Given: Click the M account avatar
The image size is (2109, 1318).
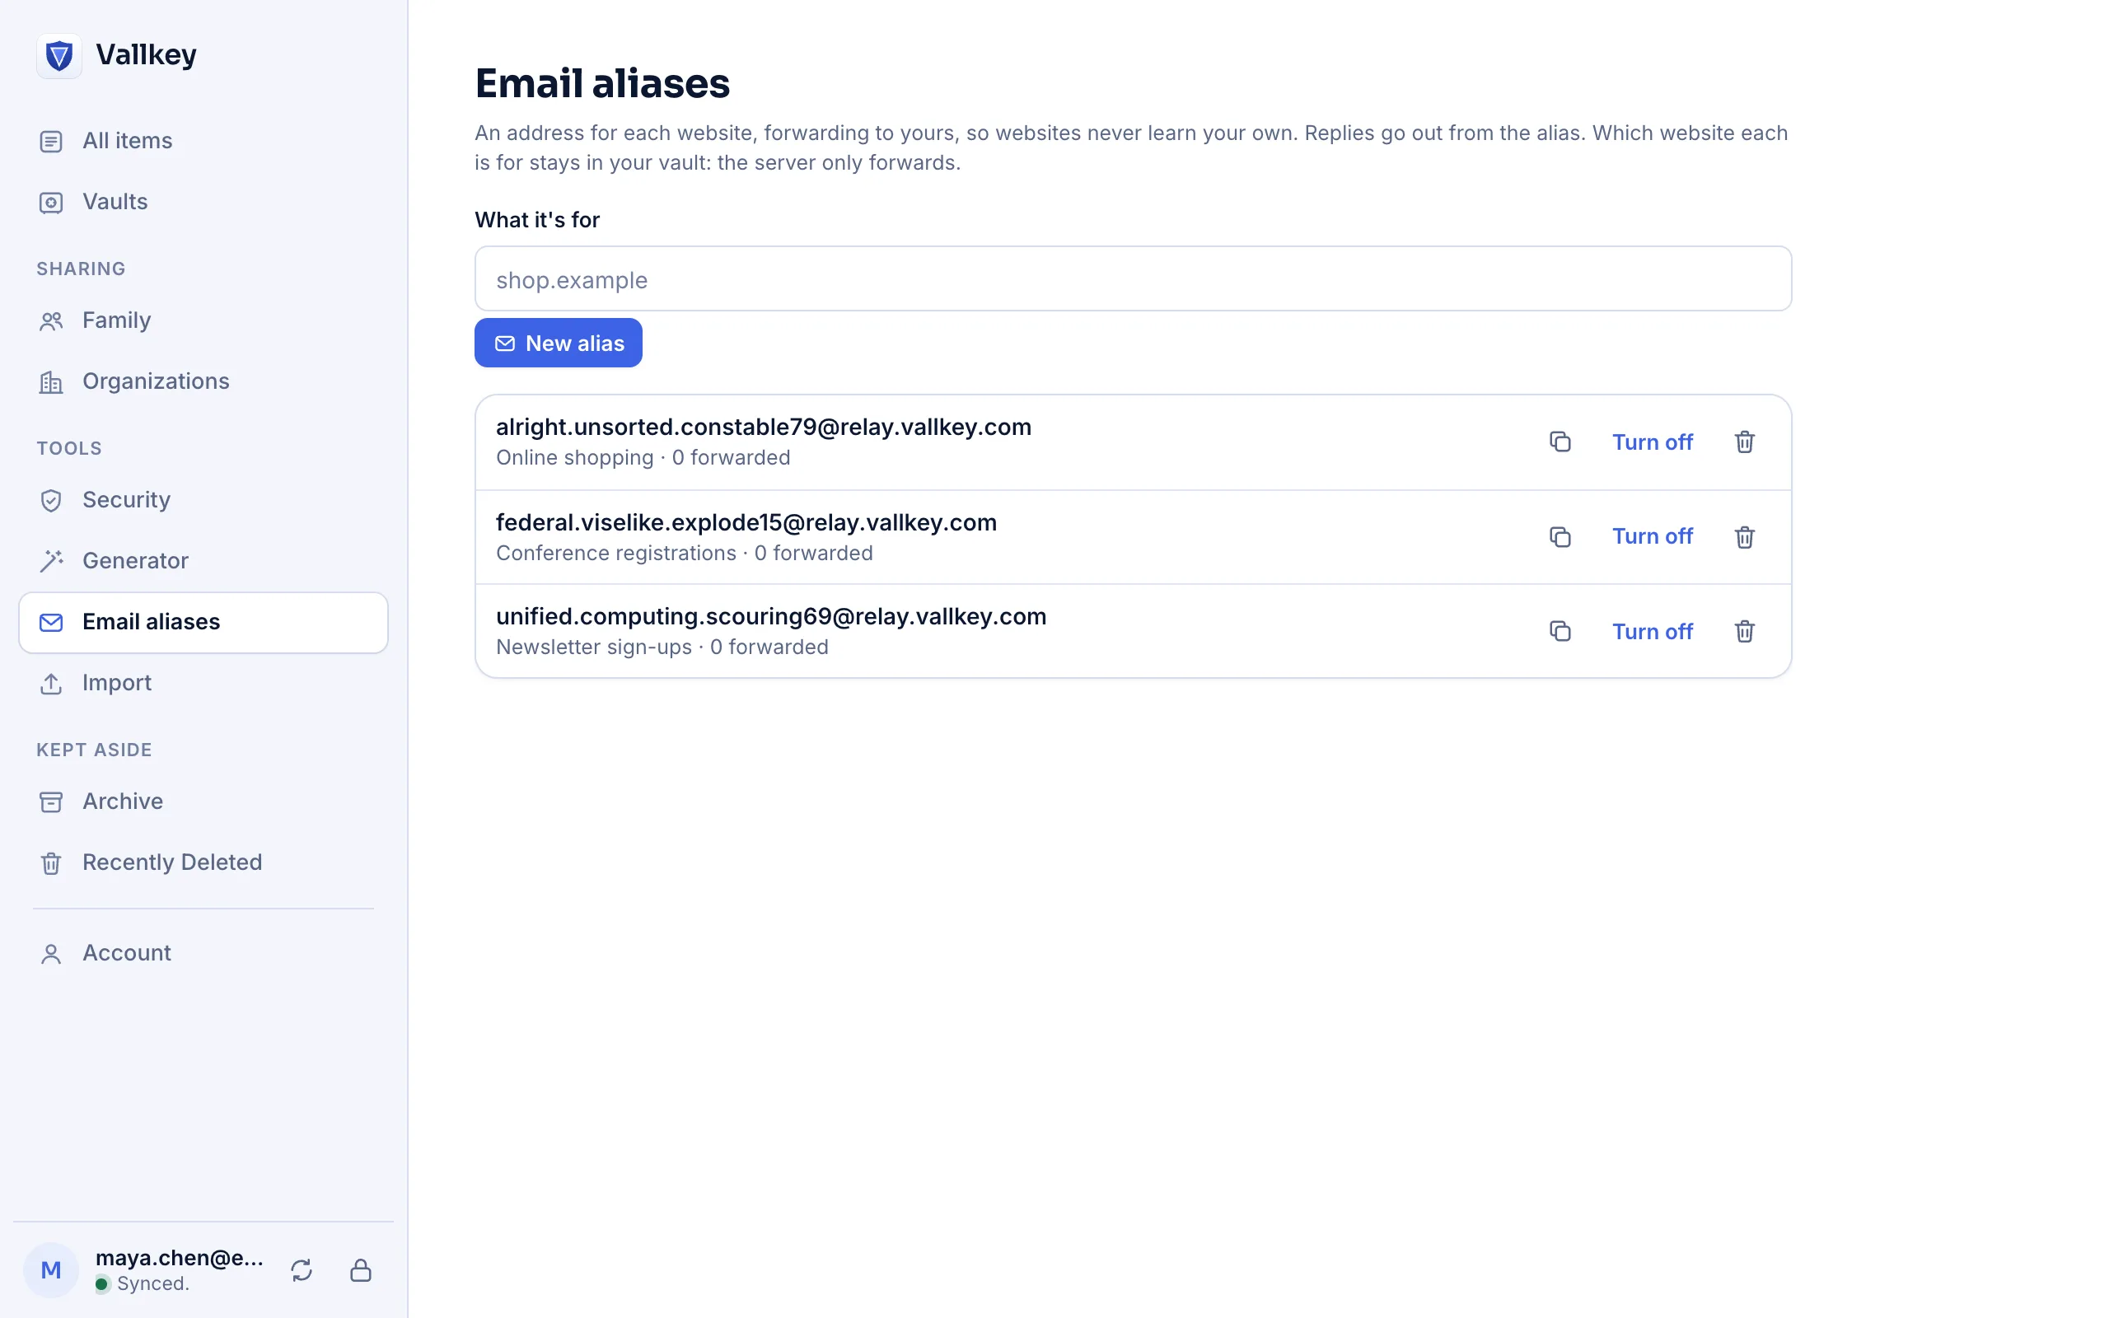Looking at the screenshot, I should coord(50,1270).
